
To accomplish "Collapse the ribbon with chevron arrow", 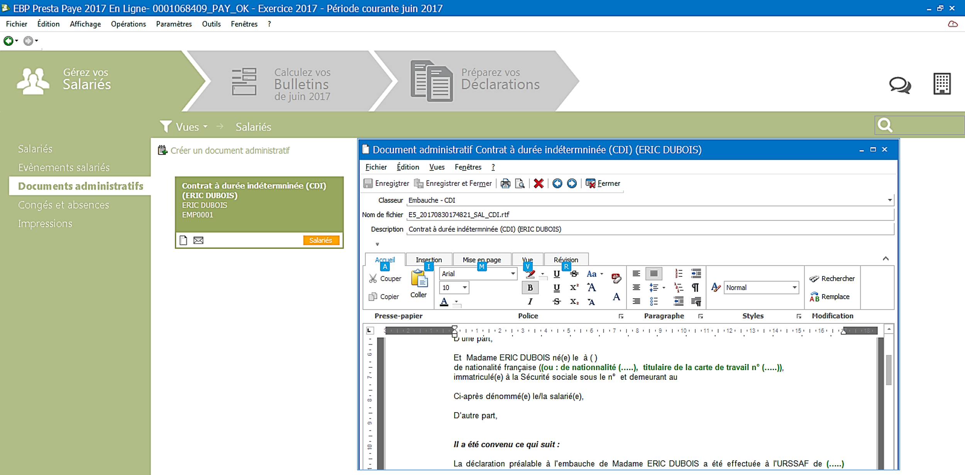I will (885, 258).
